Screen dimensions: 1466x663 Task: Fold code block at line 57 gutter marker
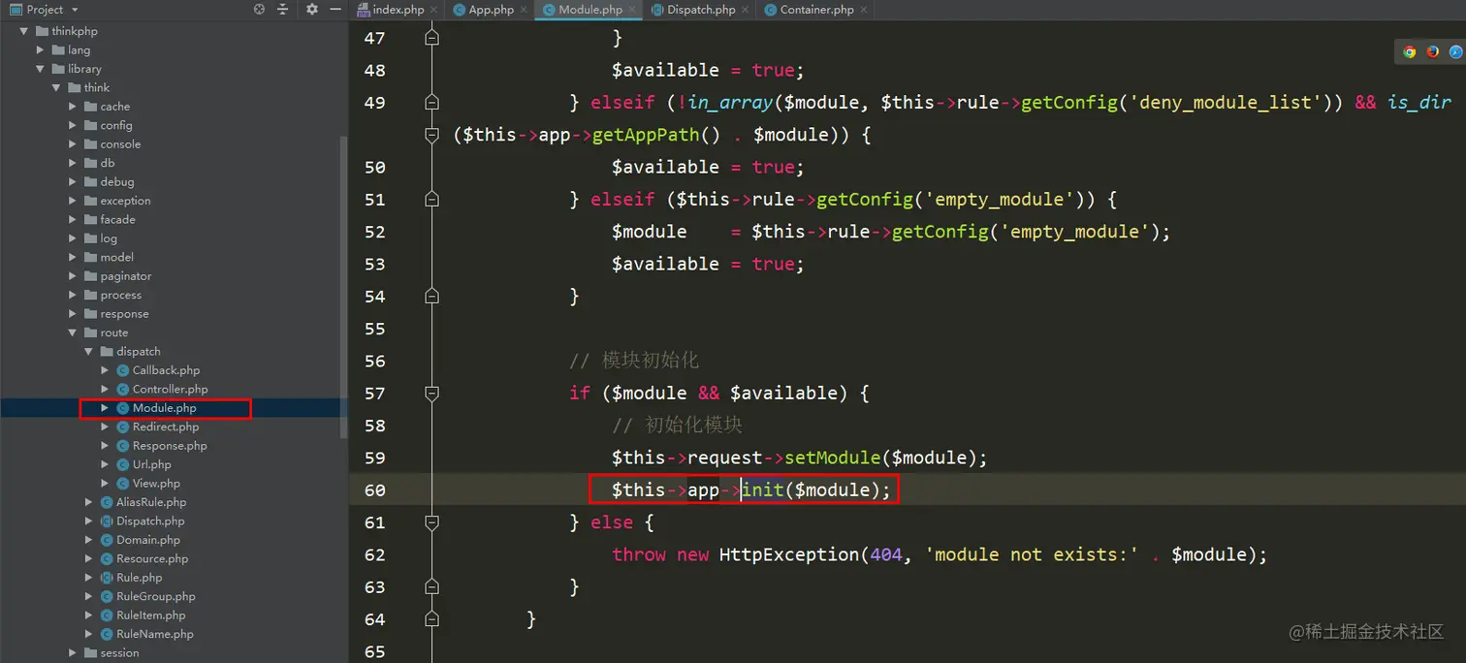[432, 394]
